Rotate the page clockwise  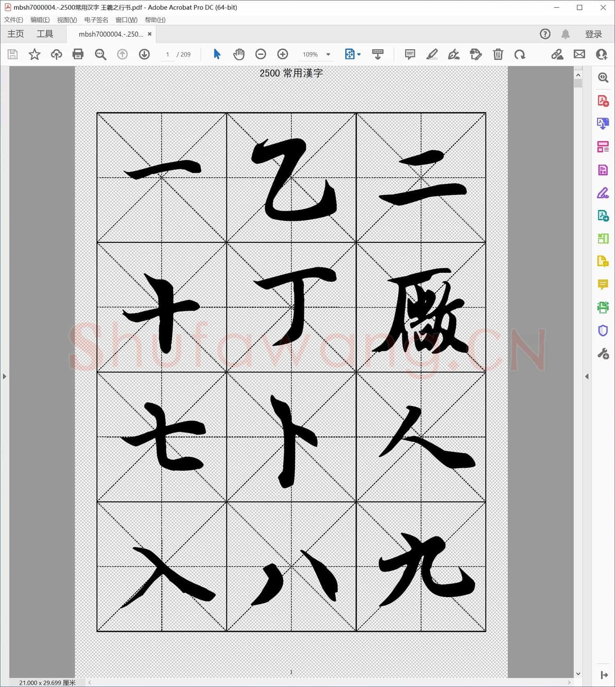[520, 54]
